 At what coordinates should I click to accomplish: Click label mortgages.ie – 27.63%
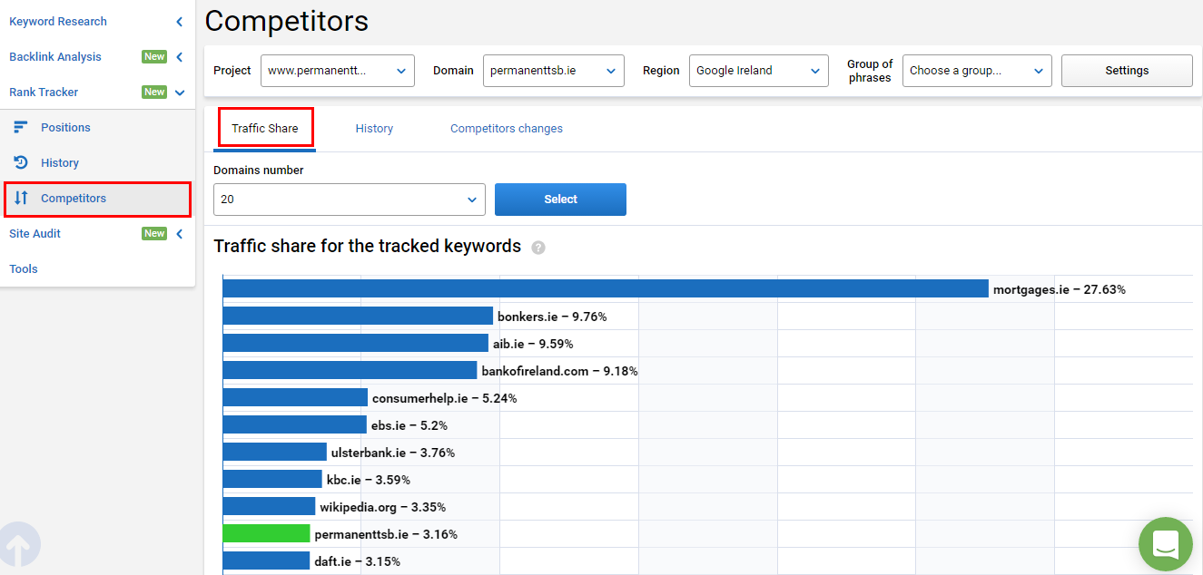click(1060, 289)
